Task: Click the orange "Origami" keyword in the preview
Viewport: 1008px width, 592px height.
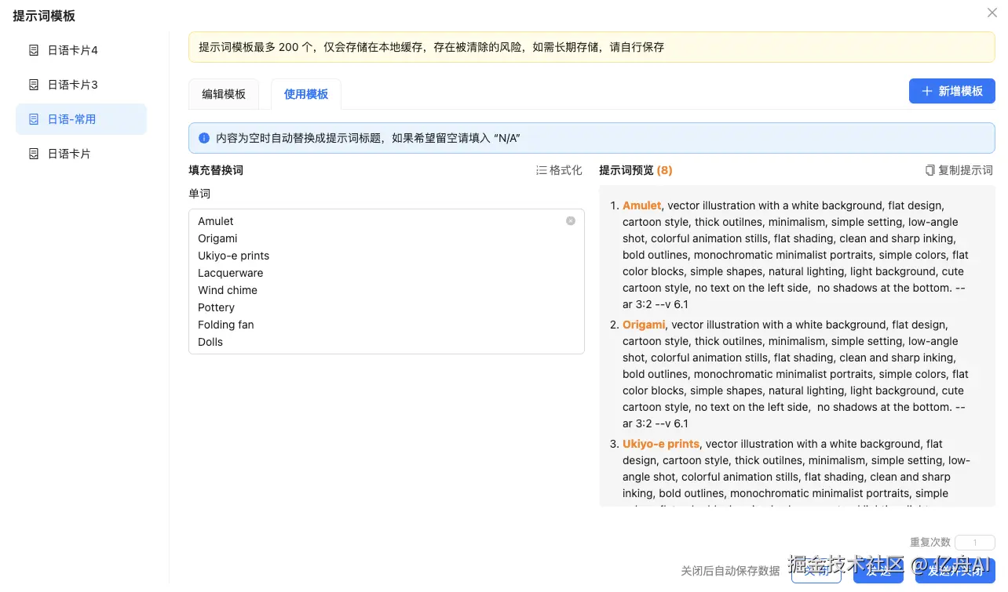Action: pos(644,325)
